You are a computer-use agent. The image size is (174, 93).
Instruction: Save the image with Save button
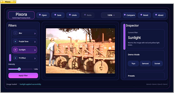click(58, 15)
